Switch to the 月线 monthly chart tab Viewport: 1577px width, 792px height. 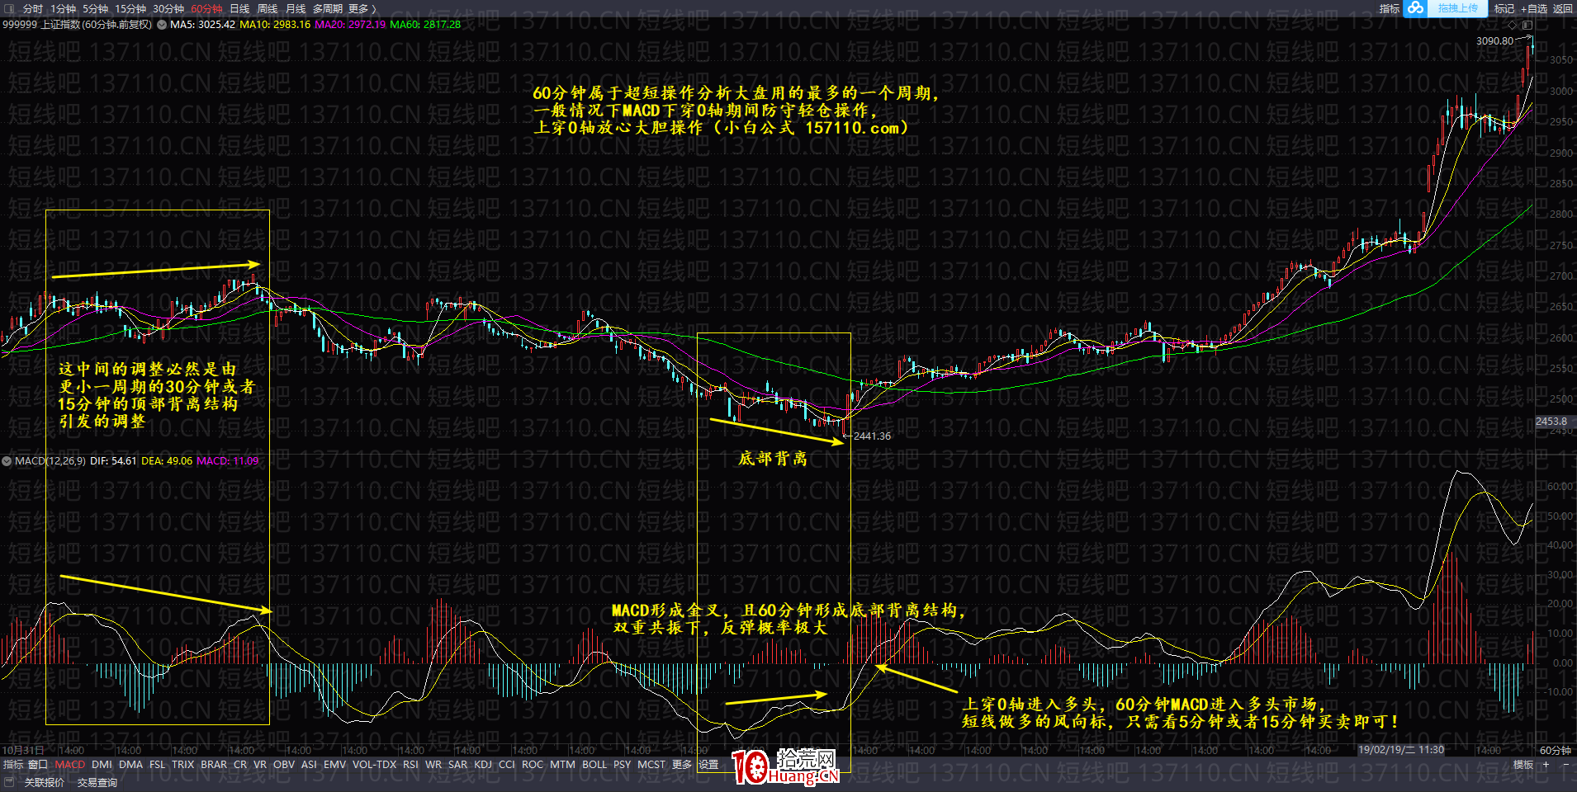coord(296,8)
